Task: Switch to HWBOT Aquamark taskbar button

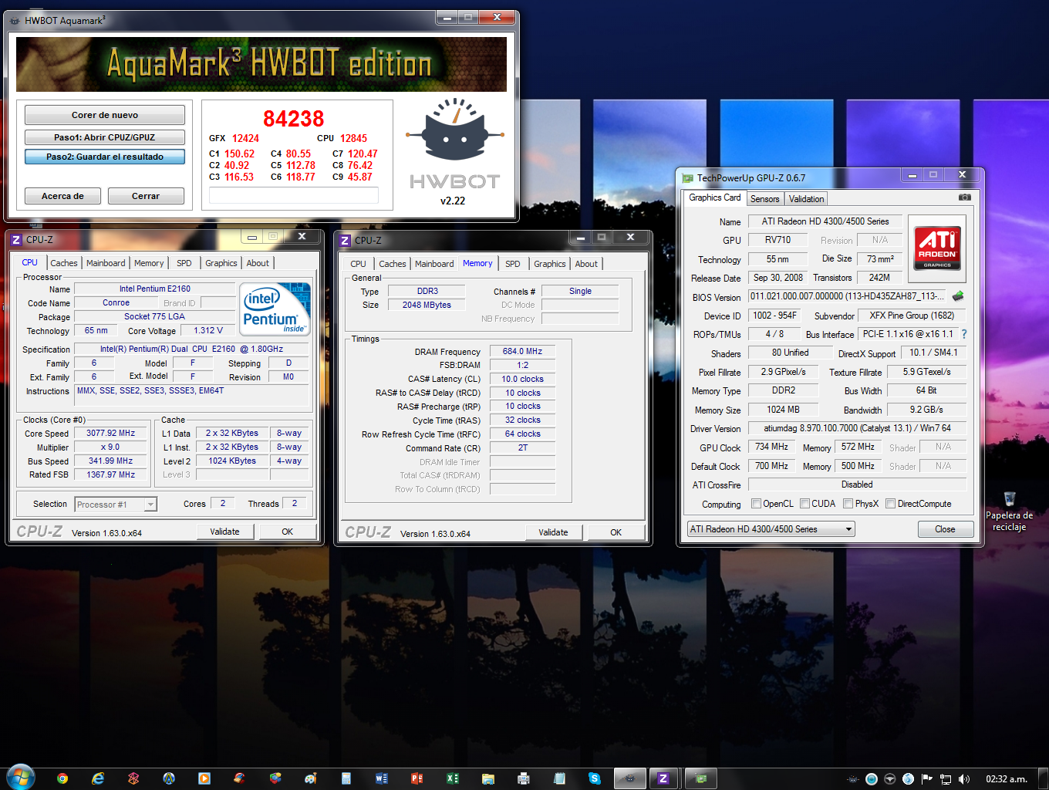Action: 630,778
